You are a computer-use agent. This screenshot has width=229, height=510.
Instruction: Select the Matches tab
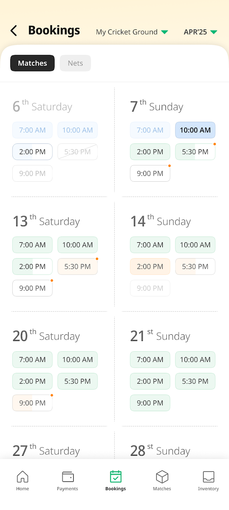pyautogui.click(x=32, y=63)
